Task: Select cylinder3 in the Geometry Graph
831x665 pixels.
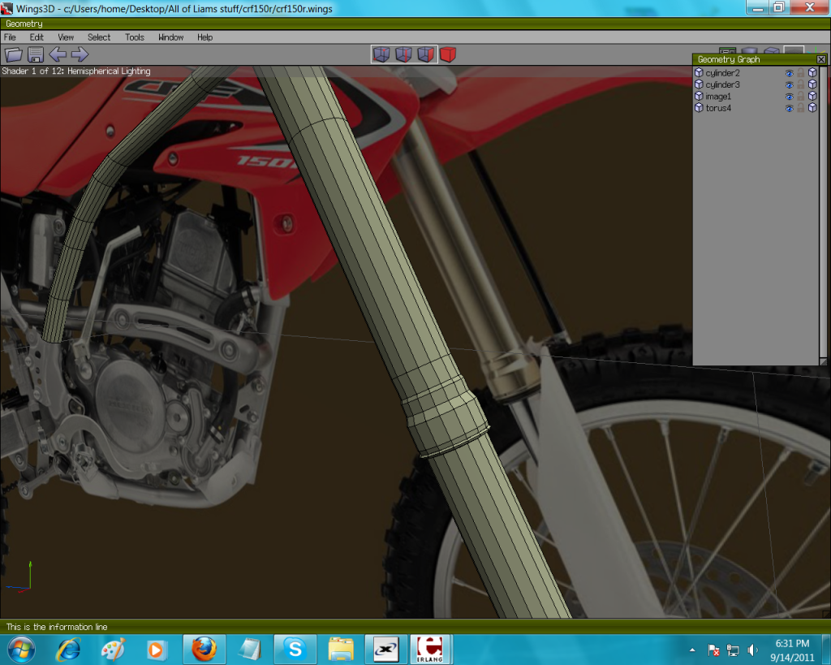Action: click(722, 84)
